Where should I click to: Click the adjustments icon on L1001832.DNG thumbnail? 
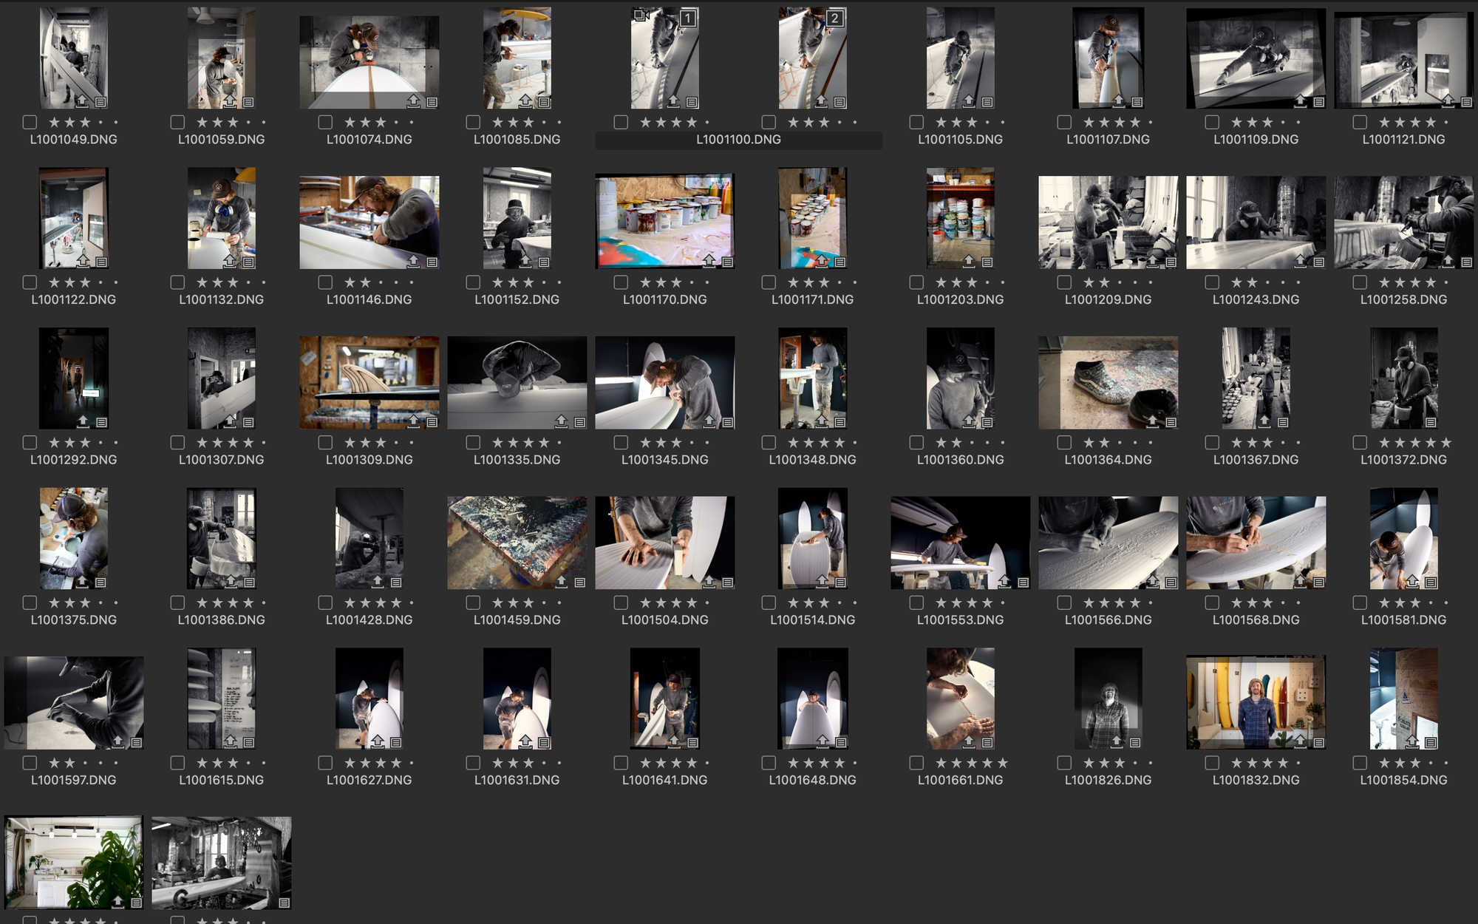point(1319,742)
